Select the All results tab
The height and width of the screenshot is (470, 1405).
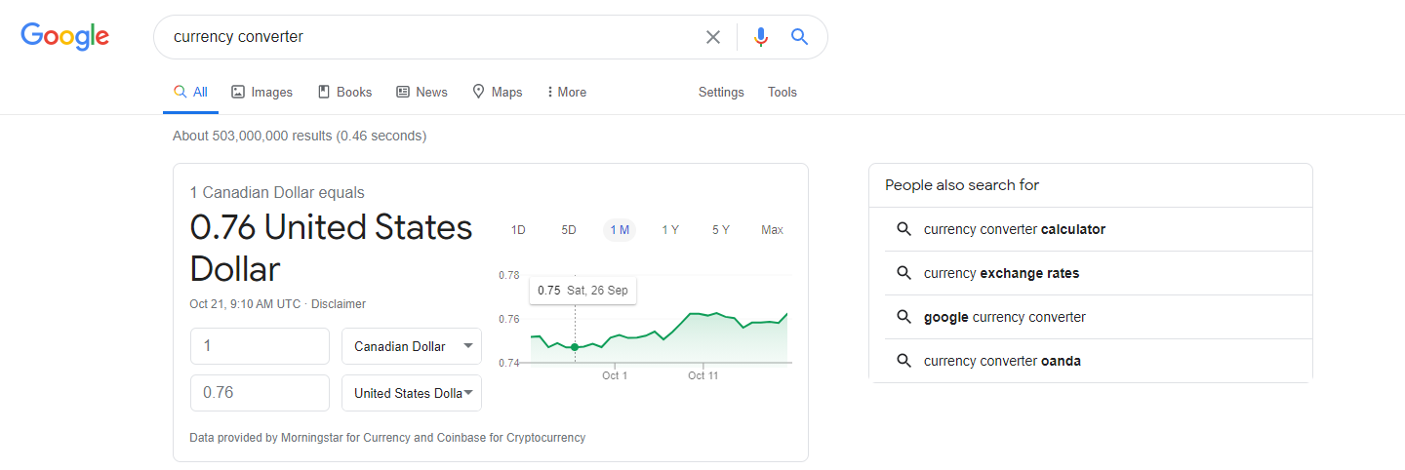[190, 92]
